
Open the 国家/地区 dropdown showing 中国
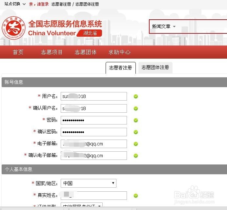pos(89,183)
